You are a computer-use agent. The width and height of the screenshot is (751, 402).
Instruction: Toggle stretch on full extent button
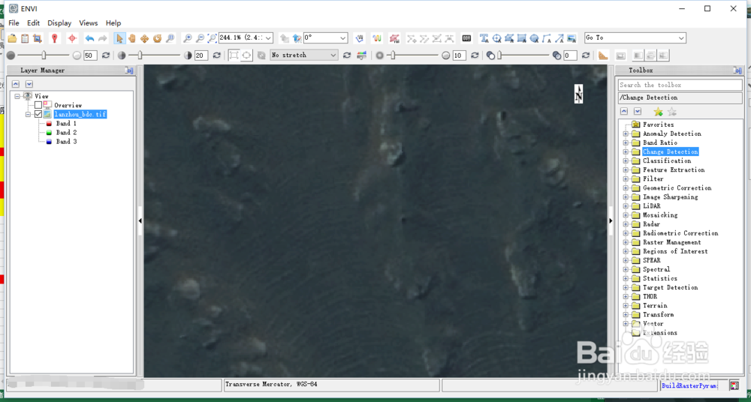[x=234, y=55]
